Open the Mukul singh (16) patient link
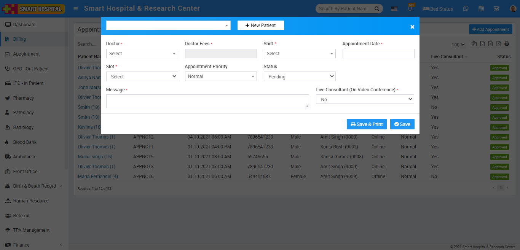 tap(95, 157)
